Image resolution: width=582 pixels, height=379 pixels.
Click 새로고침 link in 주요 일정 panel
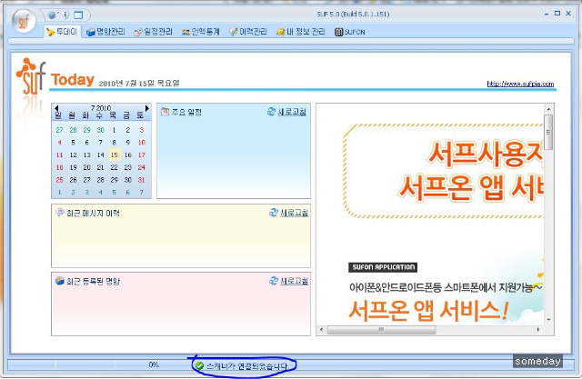[x=292, y=112]
